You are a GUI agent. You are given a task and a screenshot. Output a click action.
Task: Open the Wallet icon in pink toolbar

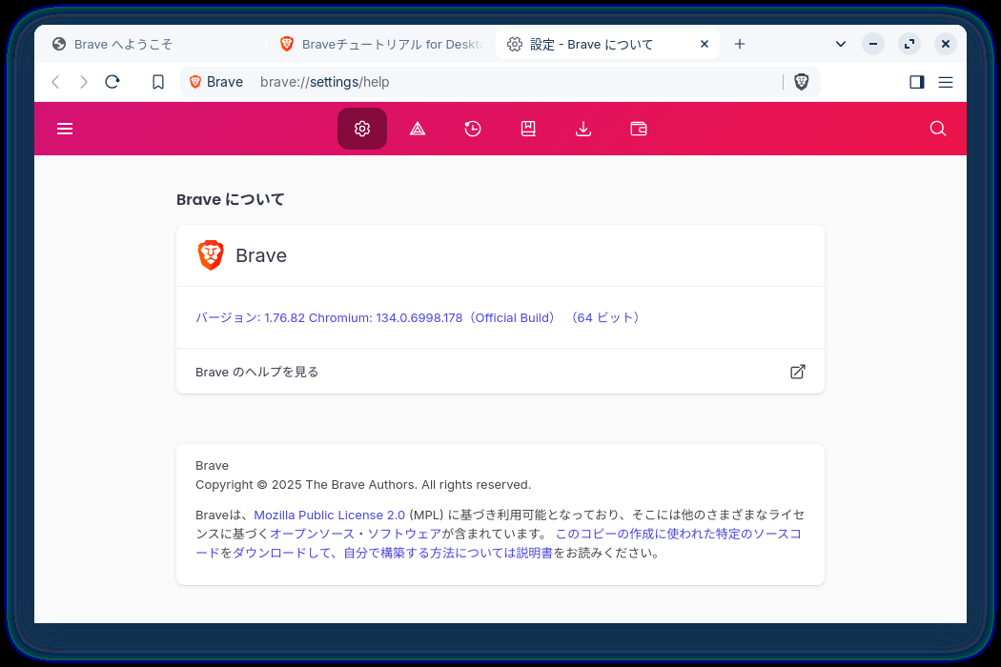pyautogui.click(x=639, y=129)
